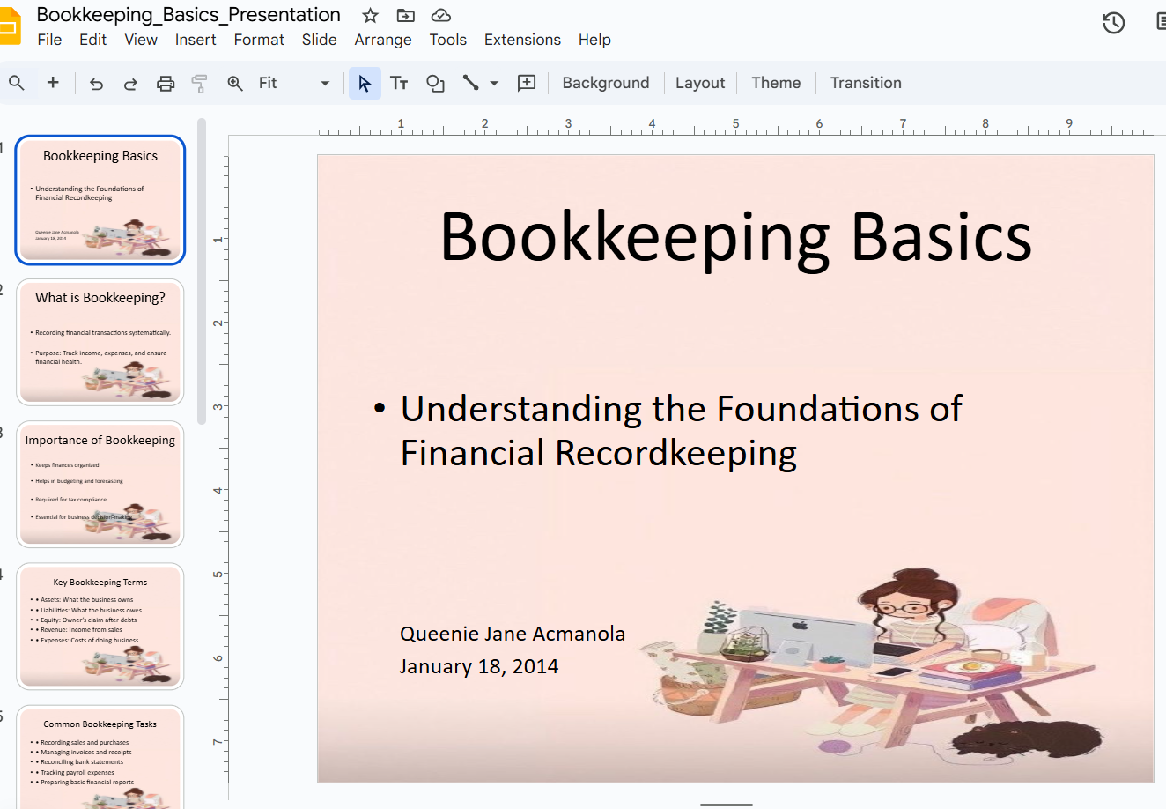Select the Text box tool
The height and width of the screenshot is (809, 1166).
coord(399,83)
